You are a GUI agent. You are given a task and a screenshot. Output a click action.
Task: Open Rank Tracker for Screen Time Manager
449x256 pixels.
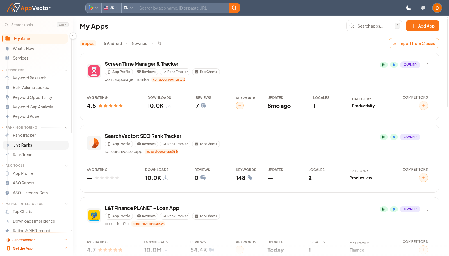click(x=175, y=72)
